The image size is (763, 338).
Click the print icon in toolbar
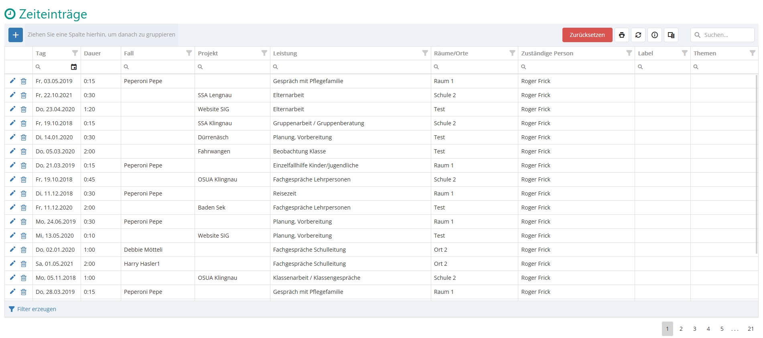622,35
